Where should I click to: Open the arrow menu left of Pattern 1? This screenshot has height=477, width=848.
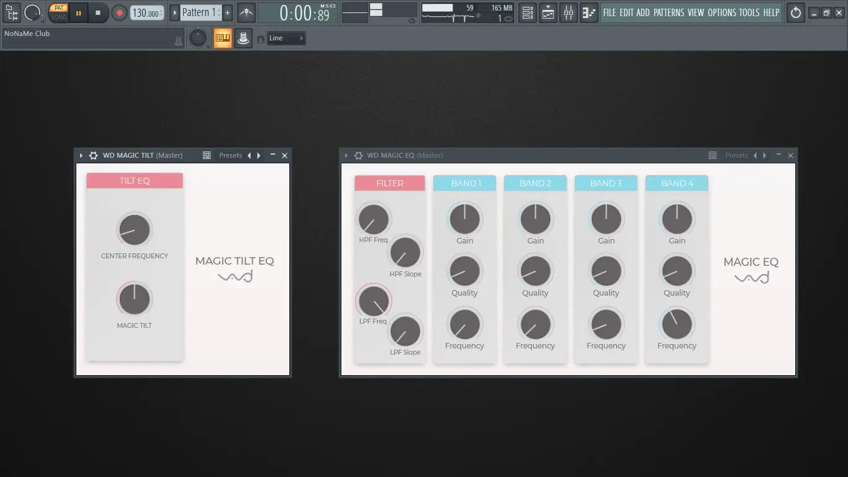(174, 12)
